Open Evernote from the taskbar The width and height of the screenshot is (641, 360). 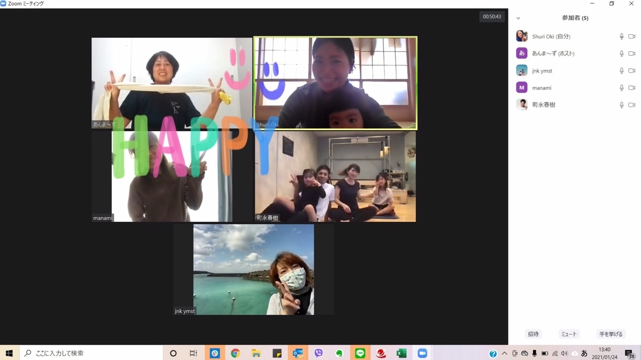[339, 353]
